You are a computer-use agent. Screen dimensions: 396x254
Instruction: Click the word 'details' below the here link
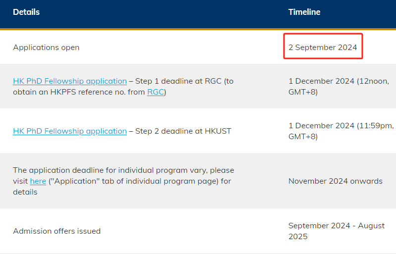click(25, 192)
